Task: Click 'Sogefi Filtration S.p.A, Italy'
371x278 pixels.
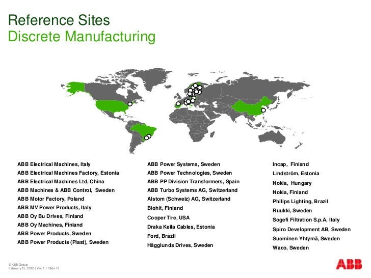Action: pyautogui.click(x=306, y=220)
